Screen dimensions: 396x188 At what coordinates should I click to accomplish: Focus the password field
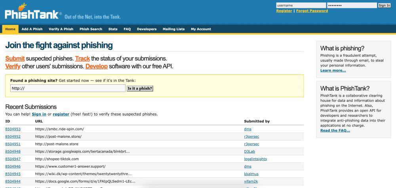352,5
